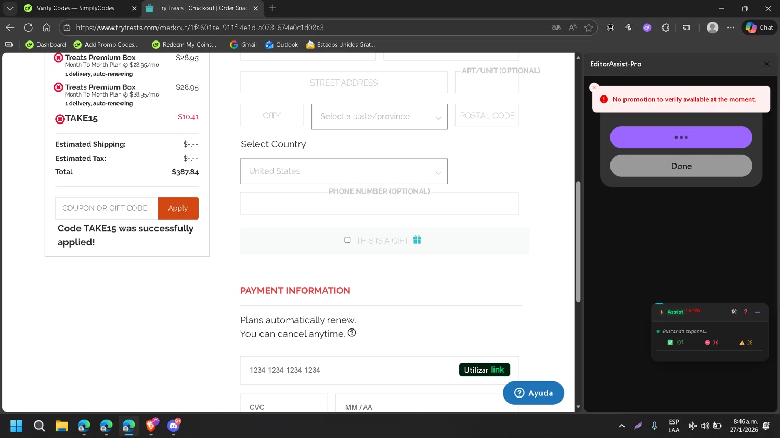Open the Assist widget red question mark help
The image size is (780, 438).
tap(745, 312)
